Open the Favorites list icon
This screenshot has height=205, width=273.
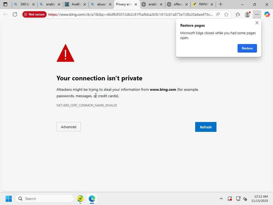tap(238, 14)
